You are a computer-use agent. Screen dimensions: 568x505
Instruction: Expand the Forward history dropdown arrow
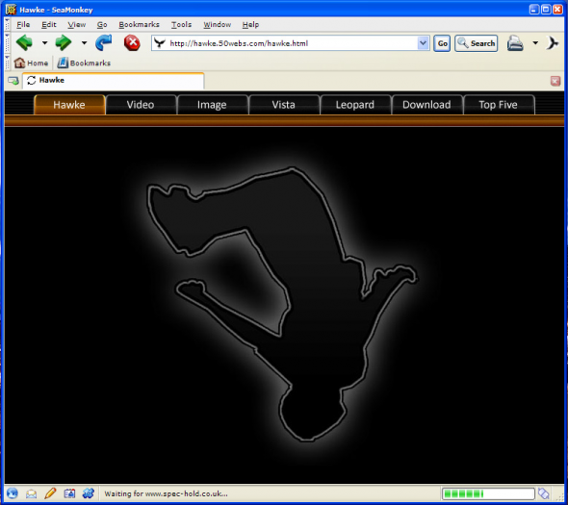(84, 42)
